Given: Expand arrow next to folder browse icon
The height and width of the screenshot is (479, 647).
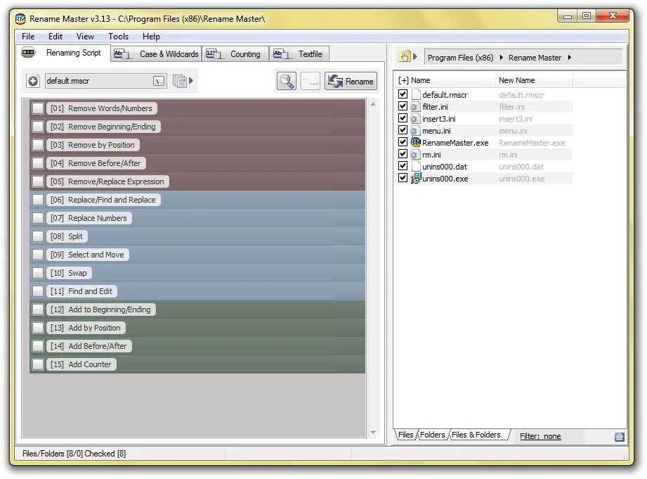Looking at the screenshot, I should tap(415, 56).
